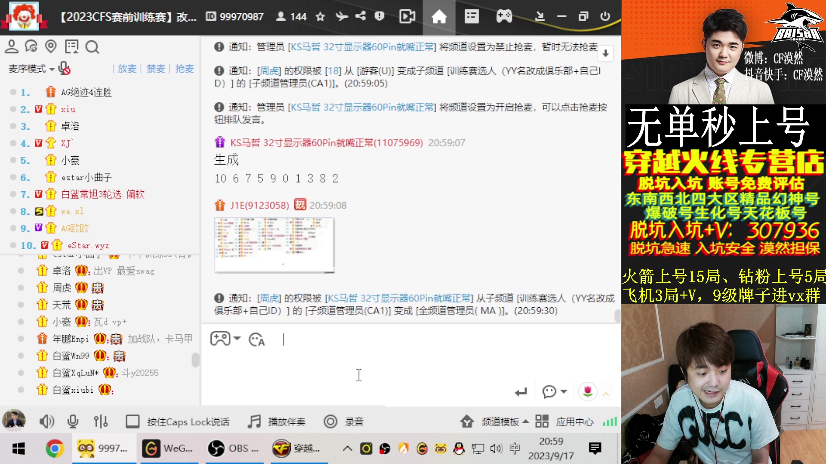This screenshot has width=826, height=464.
Task: Click the 禁麦 link
Action: click(156, 69)
